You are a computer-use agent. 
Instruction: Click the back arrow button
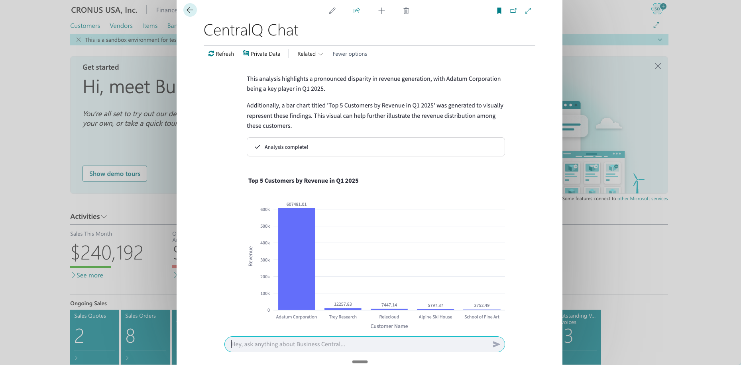190,10
